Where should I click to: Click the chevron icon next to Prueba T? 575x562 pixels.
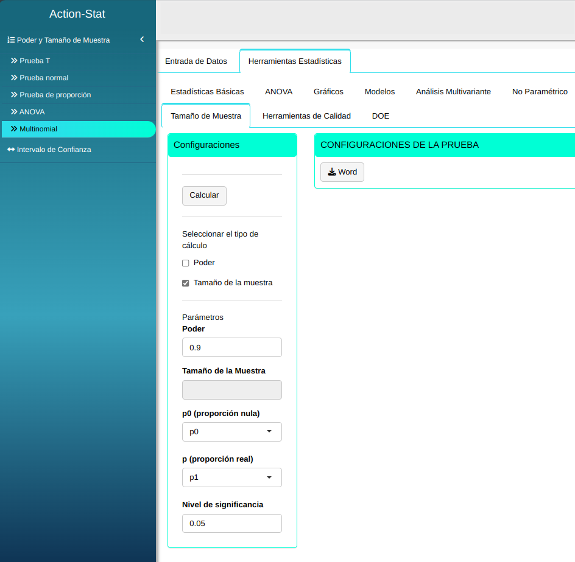[14, 61]
